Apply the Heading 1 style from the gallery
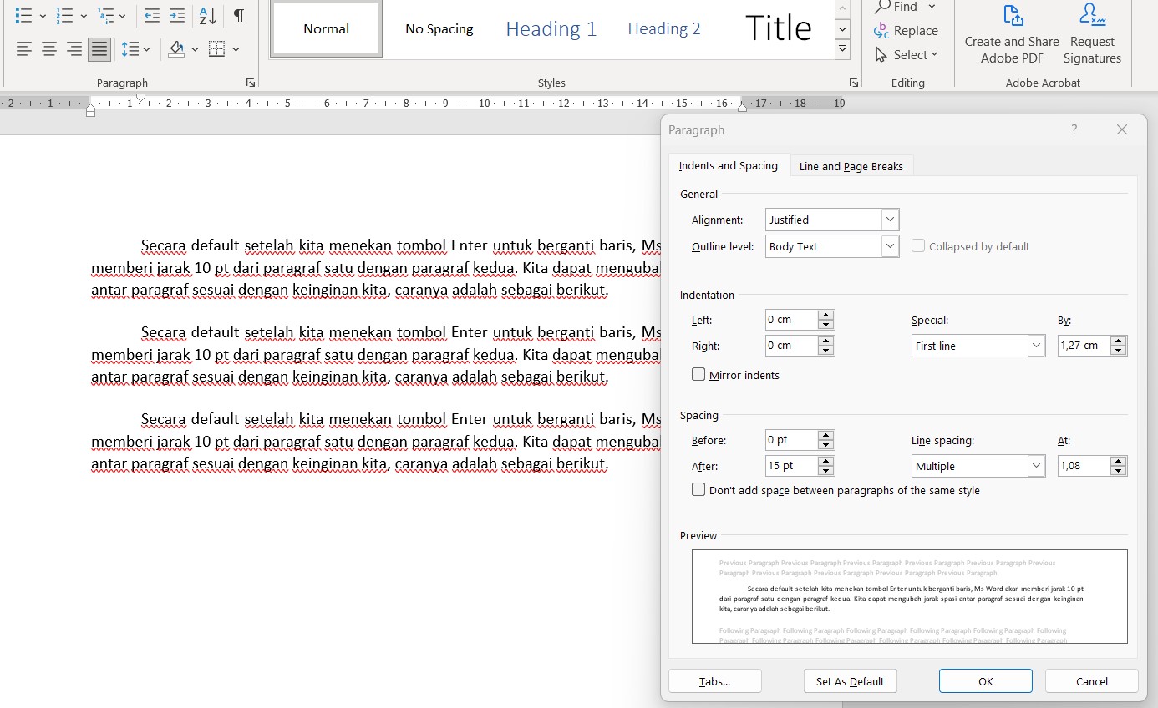 tap(551, 28)
